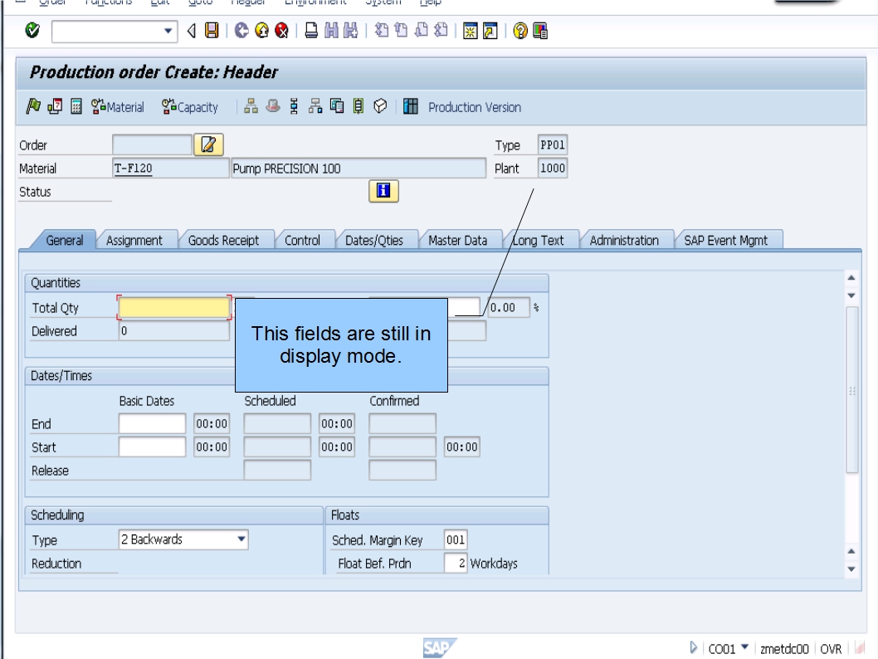Open the command field dropdown arrow
This screenshot has width=878, height=659.
[x=168, y=32]
